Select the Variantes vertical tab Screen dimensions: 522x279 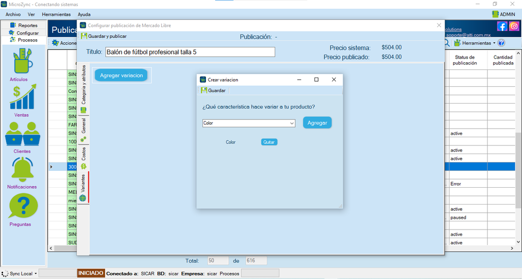[x=84, y=187]
